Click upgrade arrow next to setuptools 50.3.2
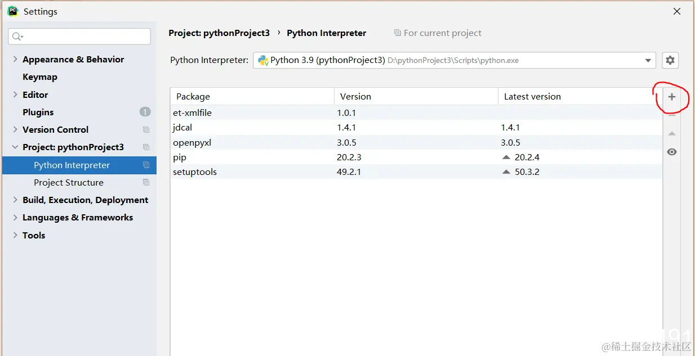Image resolution: width=695 pixels, height=356 pixels. tap(506, 172)
